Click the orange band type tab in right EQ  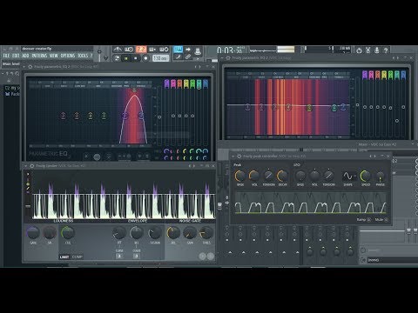pyautogui.click(x=378, y=75)
